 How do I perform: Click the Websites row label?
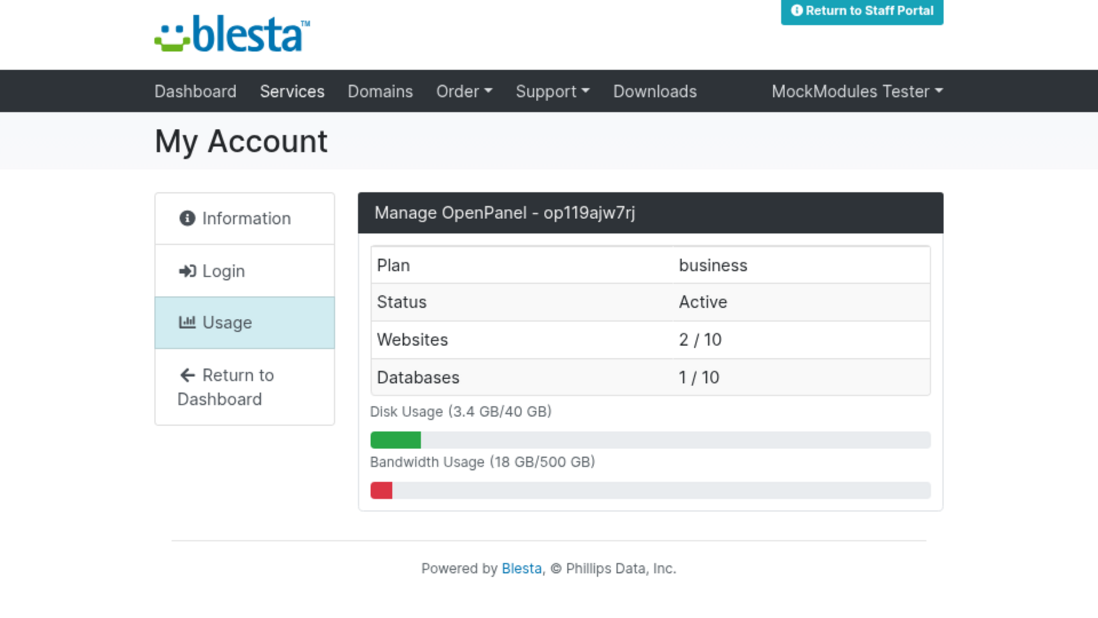point(412,340)
